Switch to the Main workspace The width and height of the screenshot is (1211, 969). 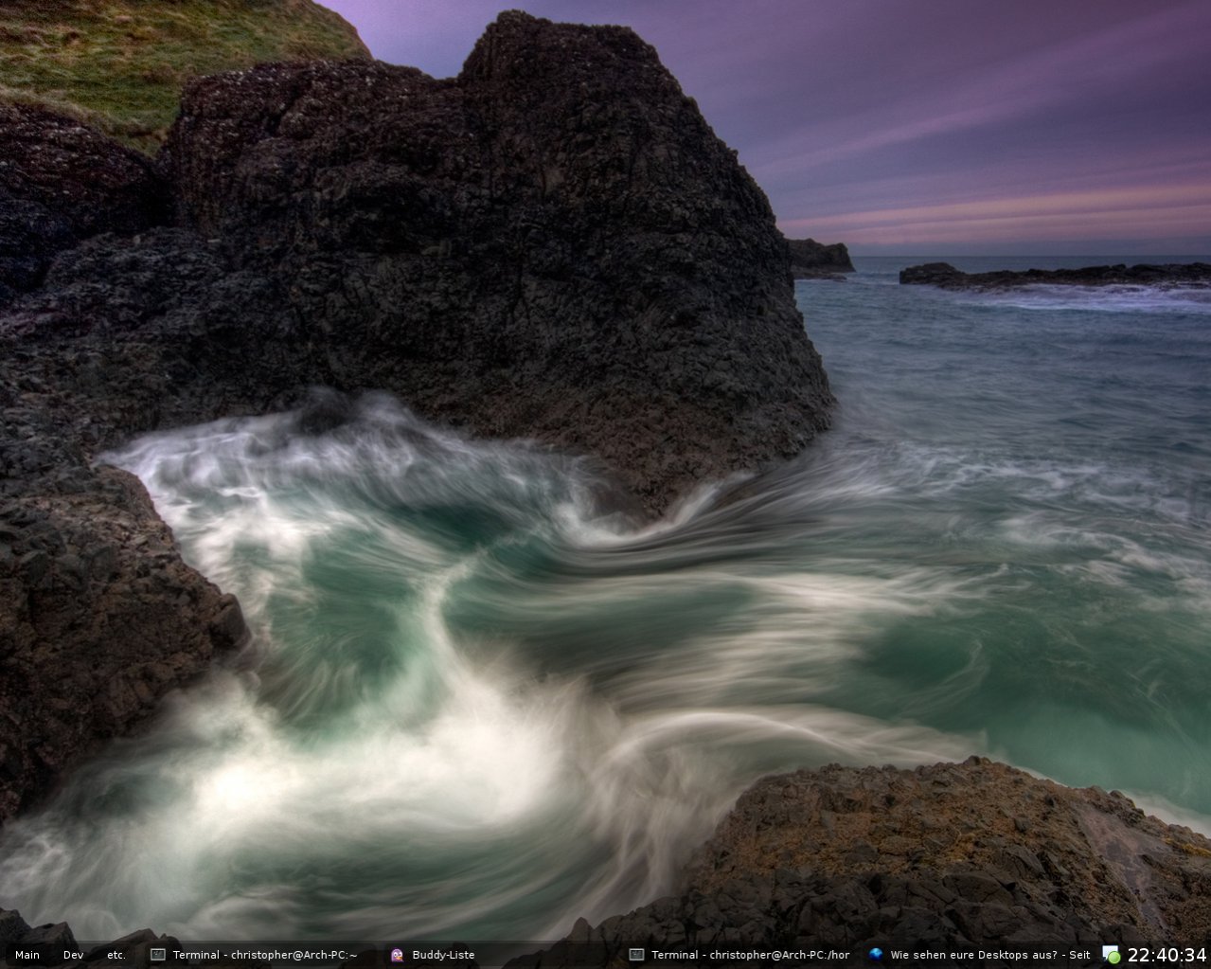pos(27,955)
